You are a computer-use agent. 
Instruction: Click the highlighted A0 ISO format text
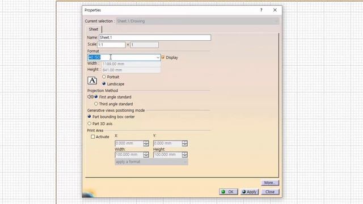coord(95,57)
